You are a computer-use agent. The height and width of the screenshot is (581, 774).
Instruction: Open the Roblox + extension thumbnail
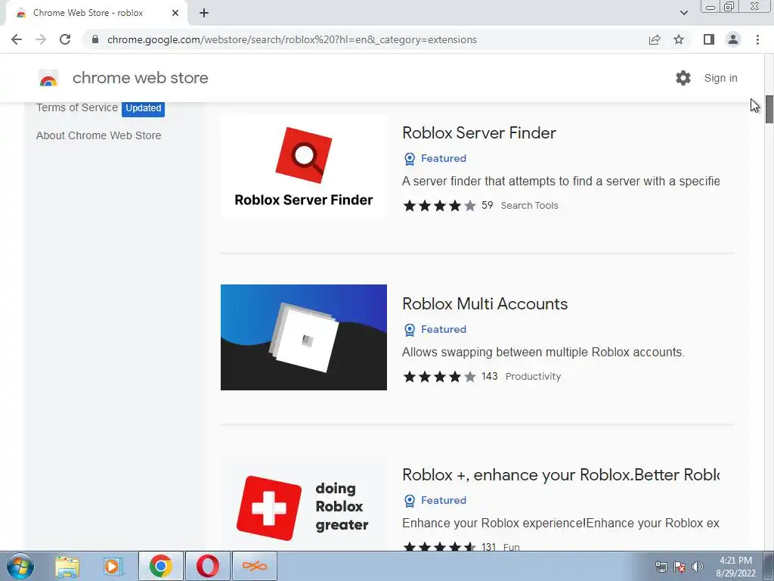(304, 503)
